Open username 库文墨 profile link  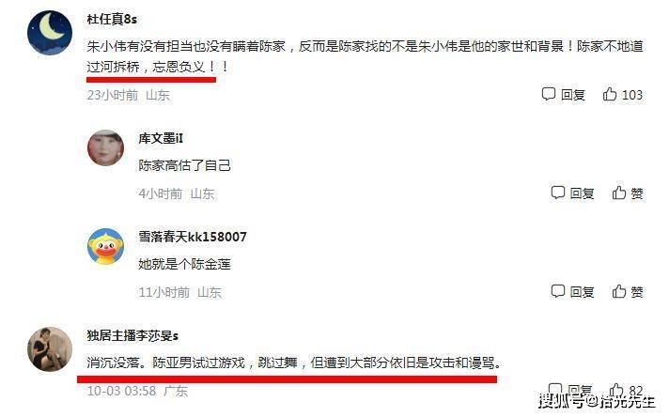(161, 138)
